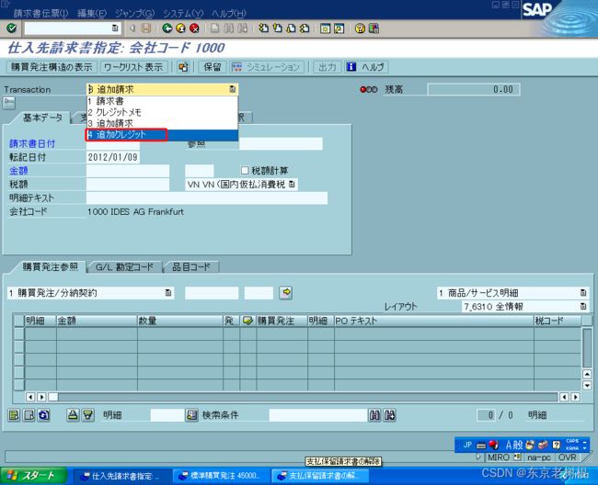Image resolution: width=598 pixels, height=485 pixels.
Task: Click the Filter funnel icon below the table
Action: tap(88, 415)
